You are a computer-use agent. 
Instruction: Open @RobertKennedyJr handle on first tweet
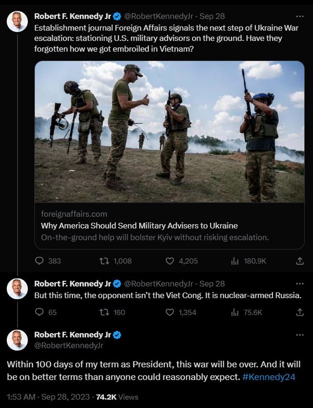click(x=158, y=16)
